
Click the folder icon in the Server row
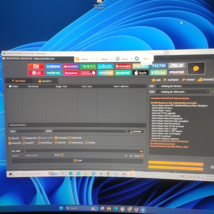point(126,156)
